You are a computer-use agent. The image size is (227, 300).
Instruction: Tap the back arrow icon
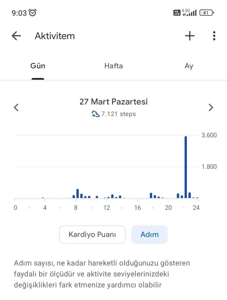(x=16, y=36)
